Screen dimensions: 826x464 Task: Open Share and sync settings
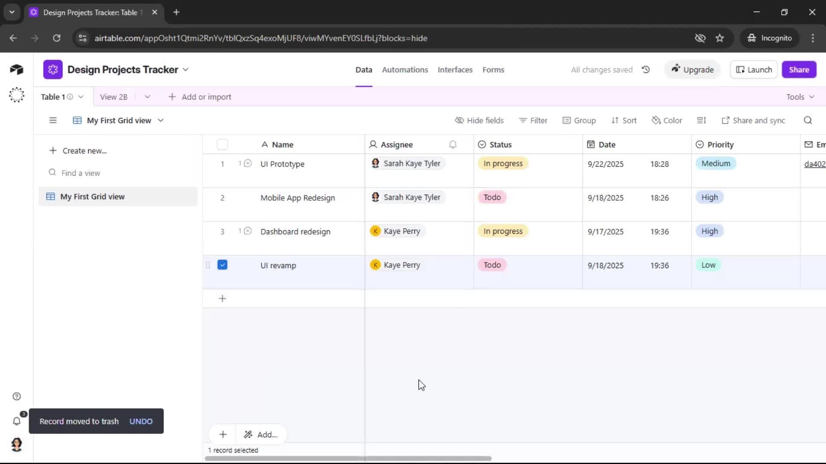click(754, 120)
